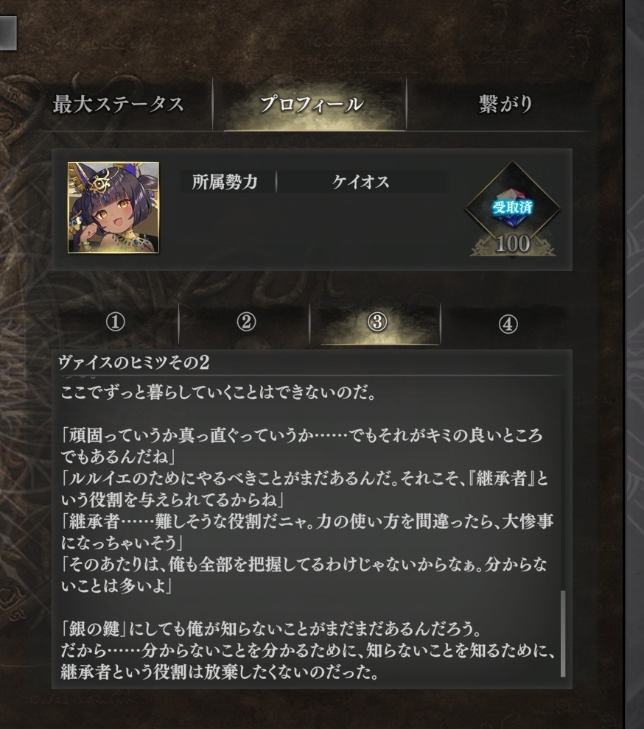
Task: Click the character portrait thumbnail
Action: 113,208
